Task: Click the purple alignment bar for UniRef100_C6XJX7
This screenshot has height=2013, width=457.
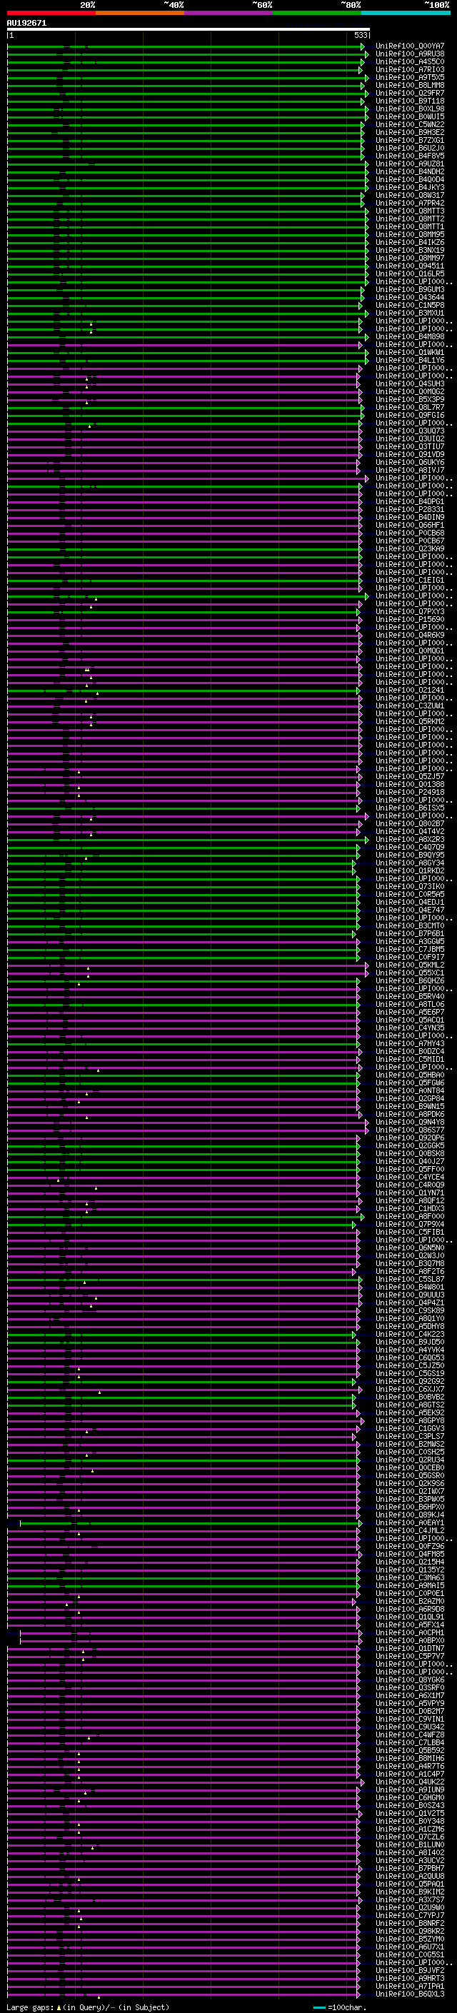Action: click(x=184, y=1390)
